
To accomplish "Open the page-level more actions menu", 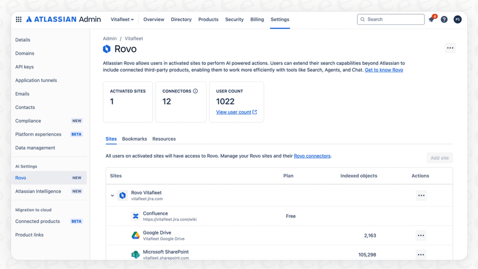I will point(450,48).
